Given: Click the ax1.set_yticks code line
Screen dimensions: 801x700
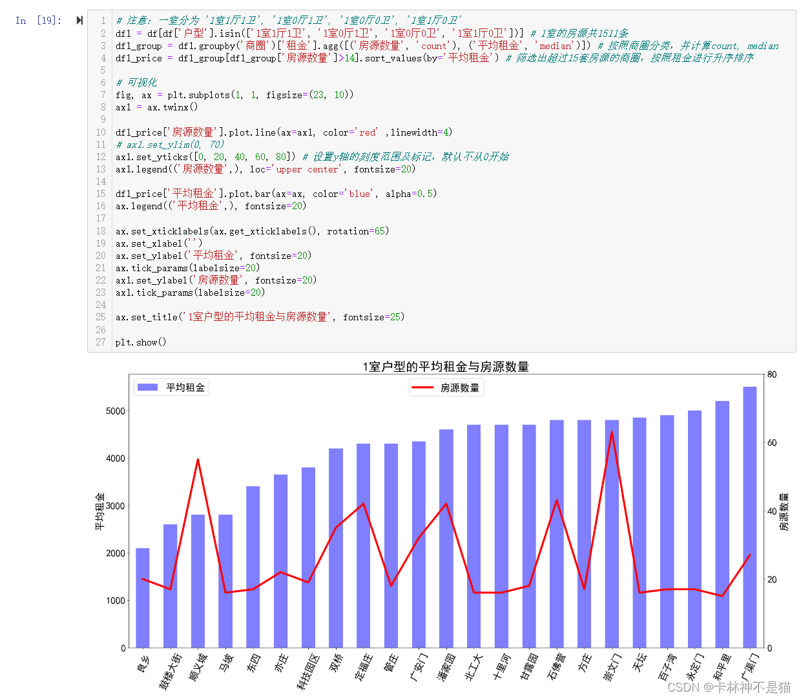Looking at the screenshot, I should click(x=312, y=157).
